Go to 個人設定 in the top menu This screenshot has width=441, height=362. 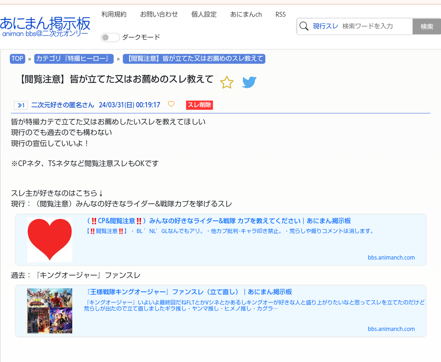coord(204,14)
